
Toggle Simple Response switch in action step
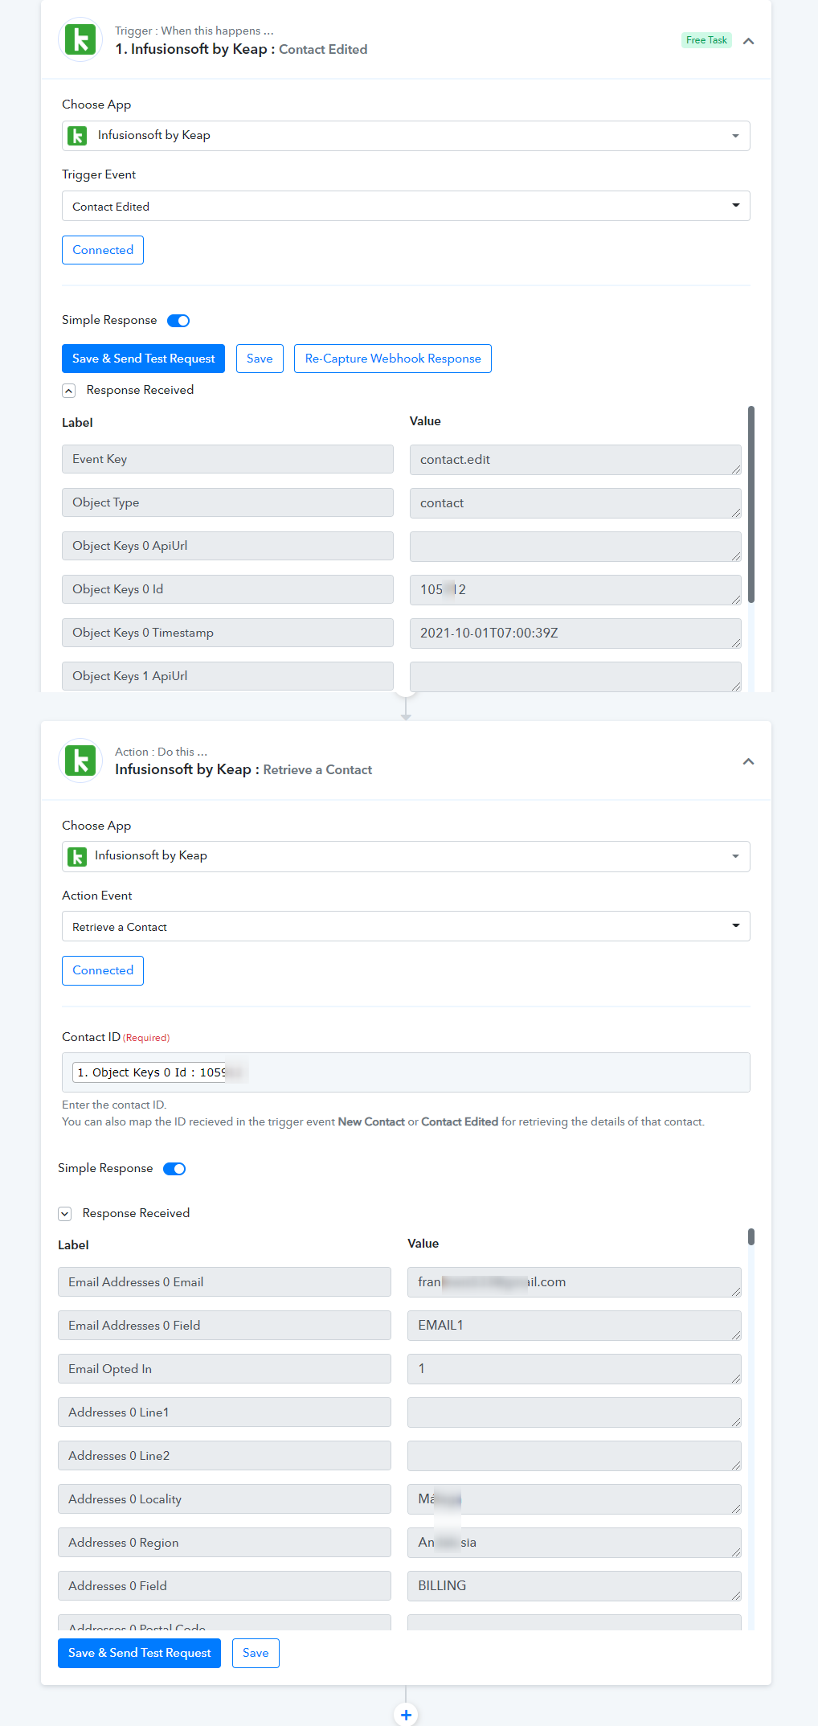(x=174, y=1169)
